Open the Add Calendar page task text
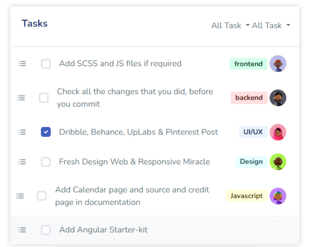Screen dimensions: 314x247 pos(132,196)
